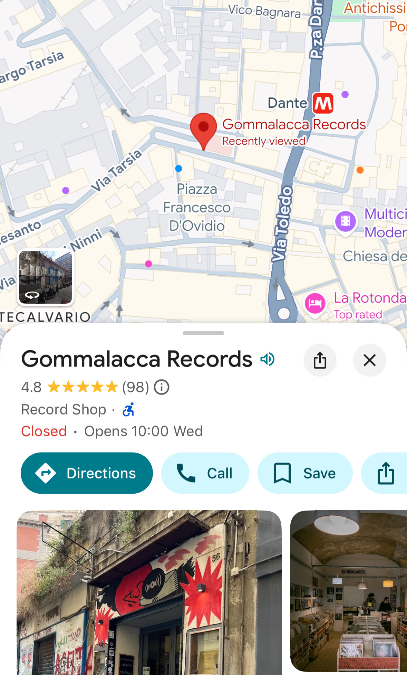Image resolution: width=407 pixels, height=675 pixels.
Task: Tap the red 'Closed' status text
Action: pos(44,431)
